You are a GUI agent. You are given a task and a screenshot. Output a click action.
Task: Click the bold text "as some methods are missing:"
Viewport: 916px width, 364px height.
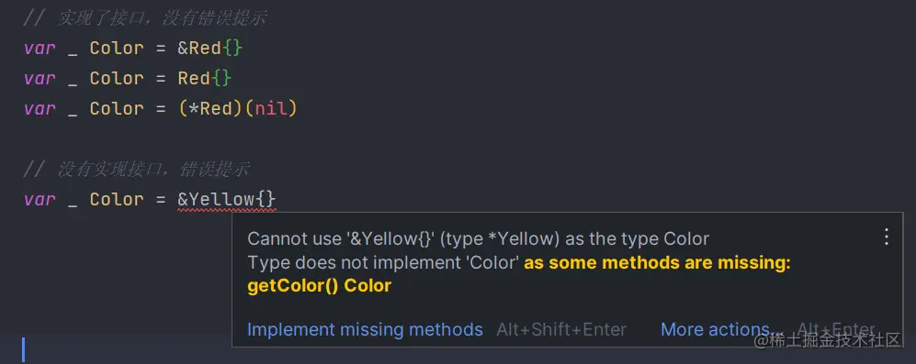(x=657, y=263)
